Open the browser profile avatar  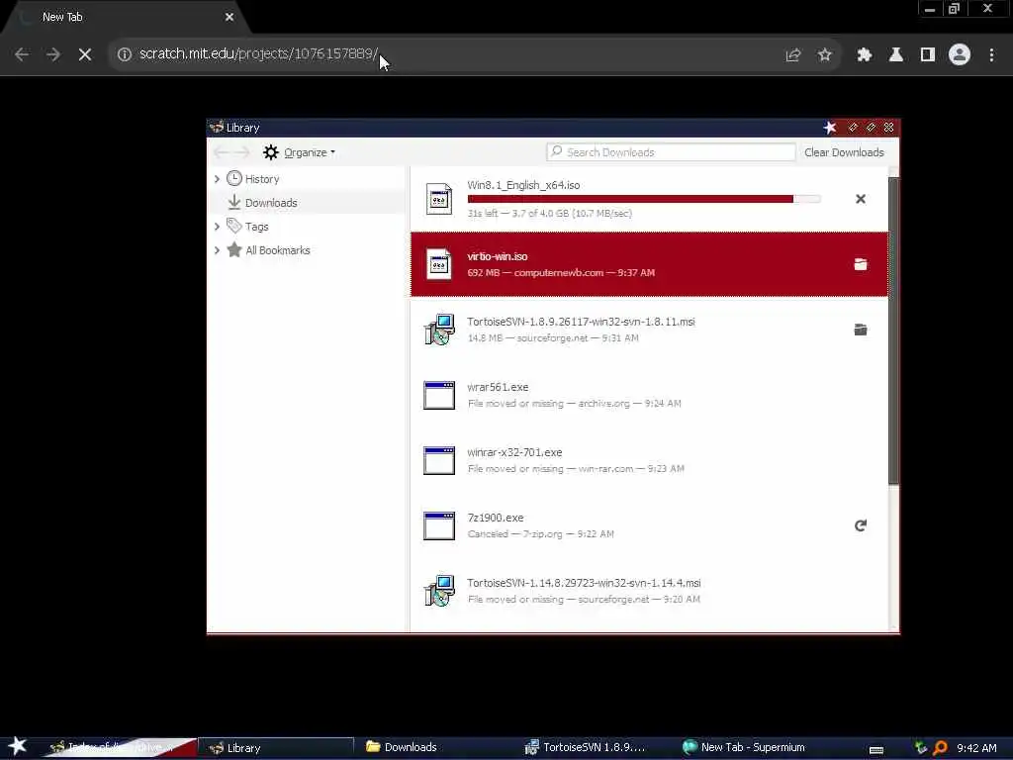[x=960, y=55]
